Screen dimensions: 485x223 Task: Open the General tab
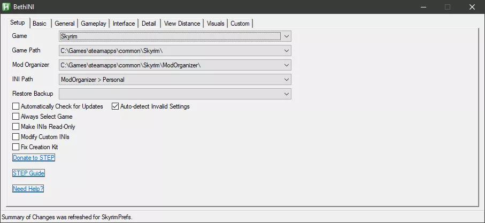(65, 24)
